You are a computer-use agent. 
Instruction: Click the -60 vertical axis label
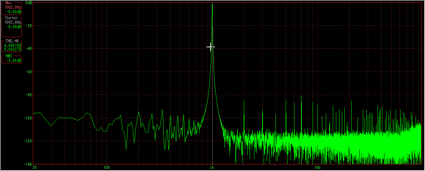[x=29, y=72]
